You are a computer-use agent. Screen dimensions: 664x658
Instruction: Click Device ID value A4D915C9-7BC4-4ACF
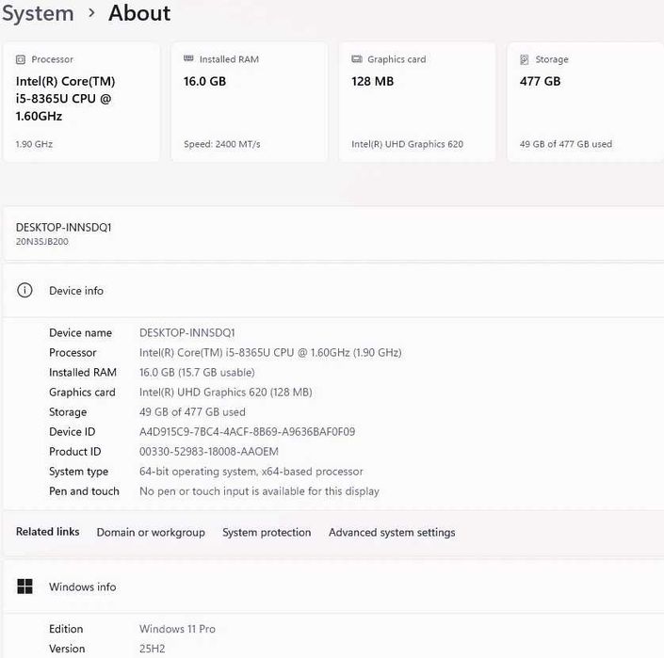tap(248, 432)
